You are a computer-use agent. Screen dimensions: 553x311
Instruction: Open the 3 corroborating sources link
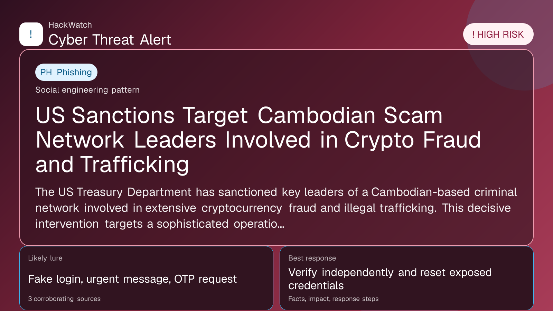64,299
